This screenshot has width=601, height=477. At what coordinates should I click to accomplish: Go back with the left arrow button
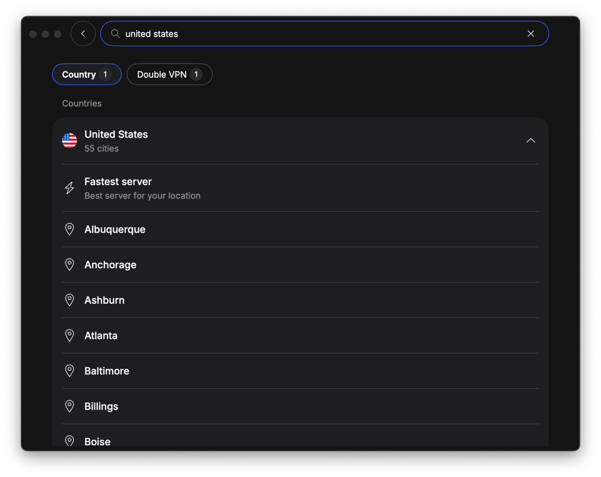coord(83,33)
